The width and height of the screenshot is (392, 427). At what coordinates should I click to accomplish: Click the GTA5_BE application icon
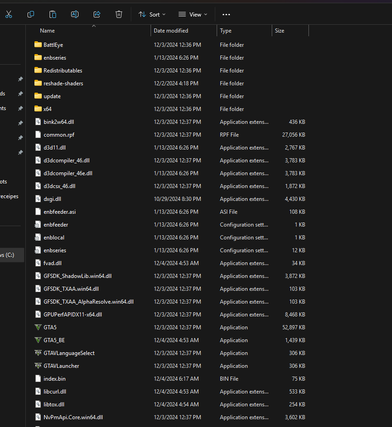click(38, 340)
